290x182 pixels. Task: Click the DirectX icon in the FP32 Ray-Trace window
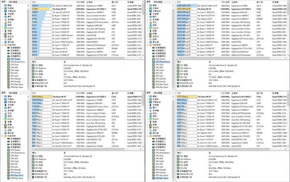[5, 119]
